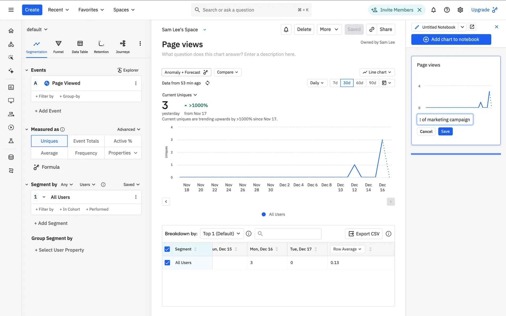Open the notifications bell in top bar

[x=433, y=10]
